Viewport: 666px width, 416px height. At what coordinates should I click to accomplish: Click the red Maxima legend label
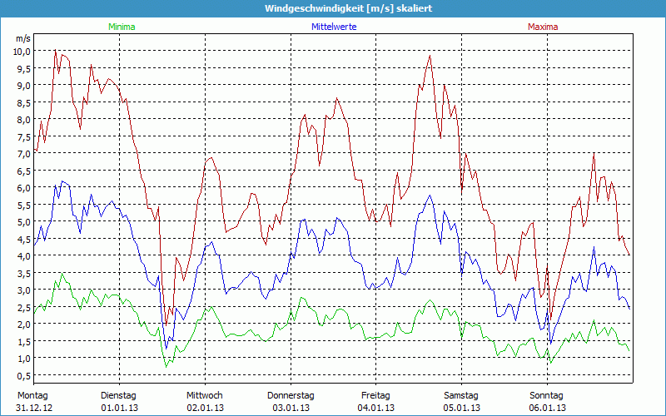[x=543, y=27]
